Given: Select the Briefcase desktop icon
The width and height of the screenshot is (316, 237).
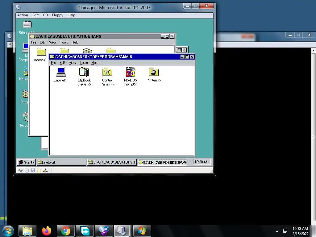Looking at the screenshot, I should [x=27, y=25].
